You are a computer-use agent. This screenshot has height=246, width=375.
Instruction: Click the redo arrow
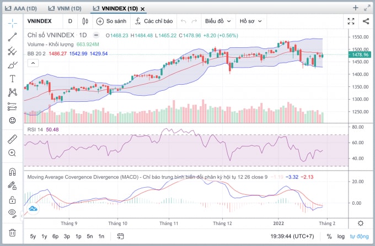194,21
